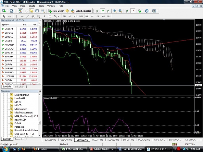Click the MetaEditor yellow diamond icon
203x152 pixels.
pyautogui.click(x=67, y=11)
